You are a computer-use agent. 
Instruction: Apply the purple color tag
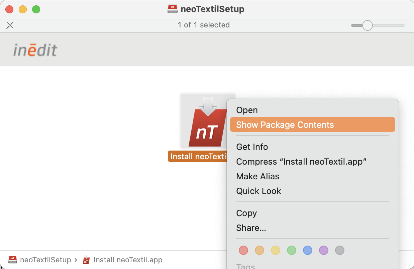click(x=324, y=250)
